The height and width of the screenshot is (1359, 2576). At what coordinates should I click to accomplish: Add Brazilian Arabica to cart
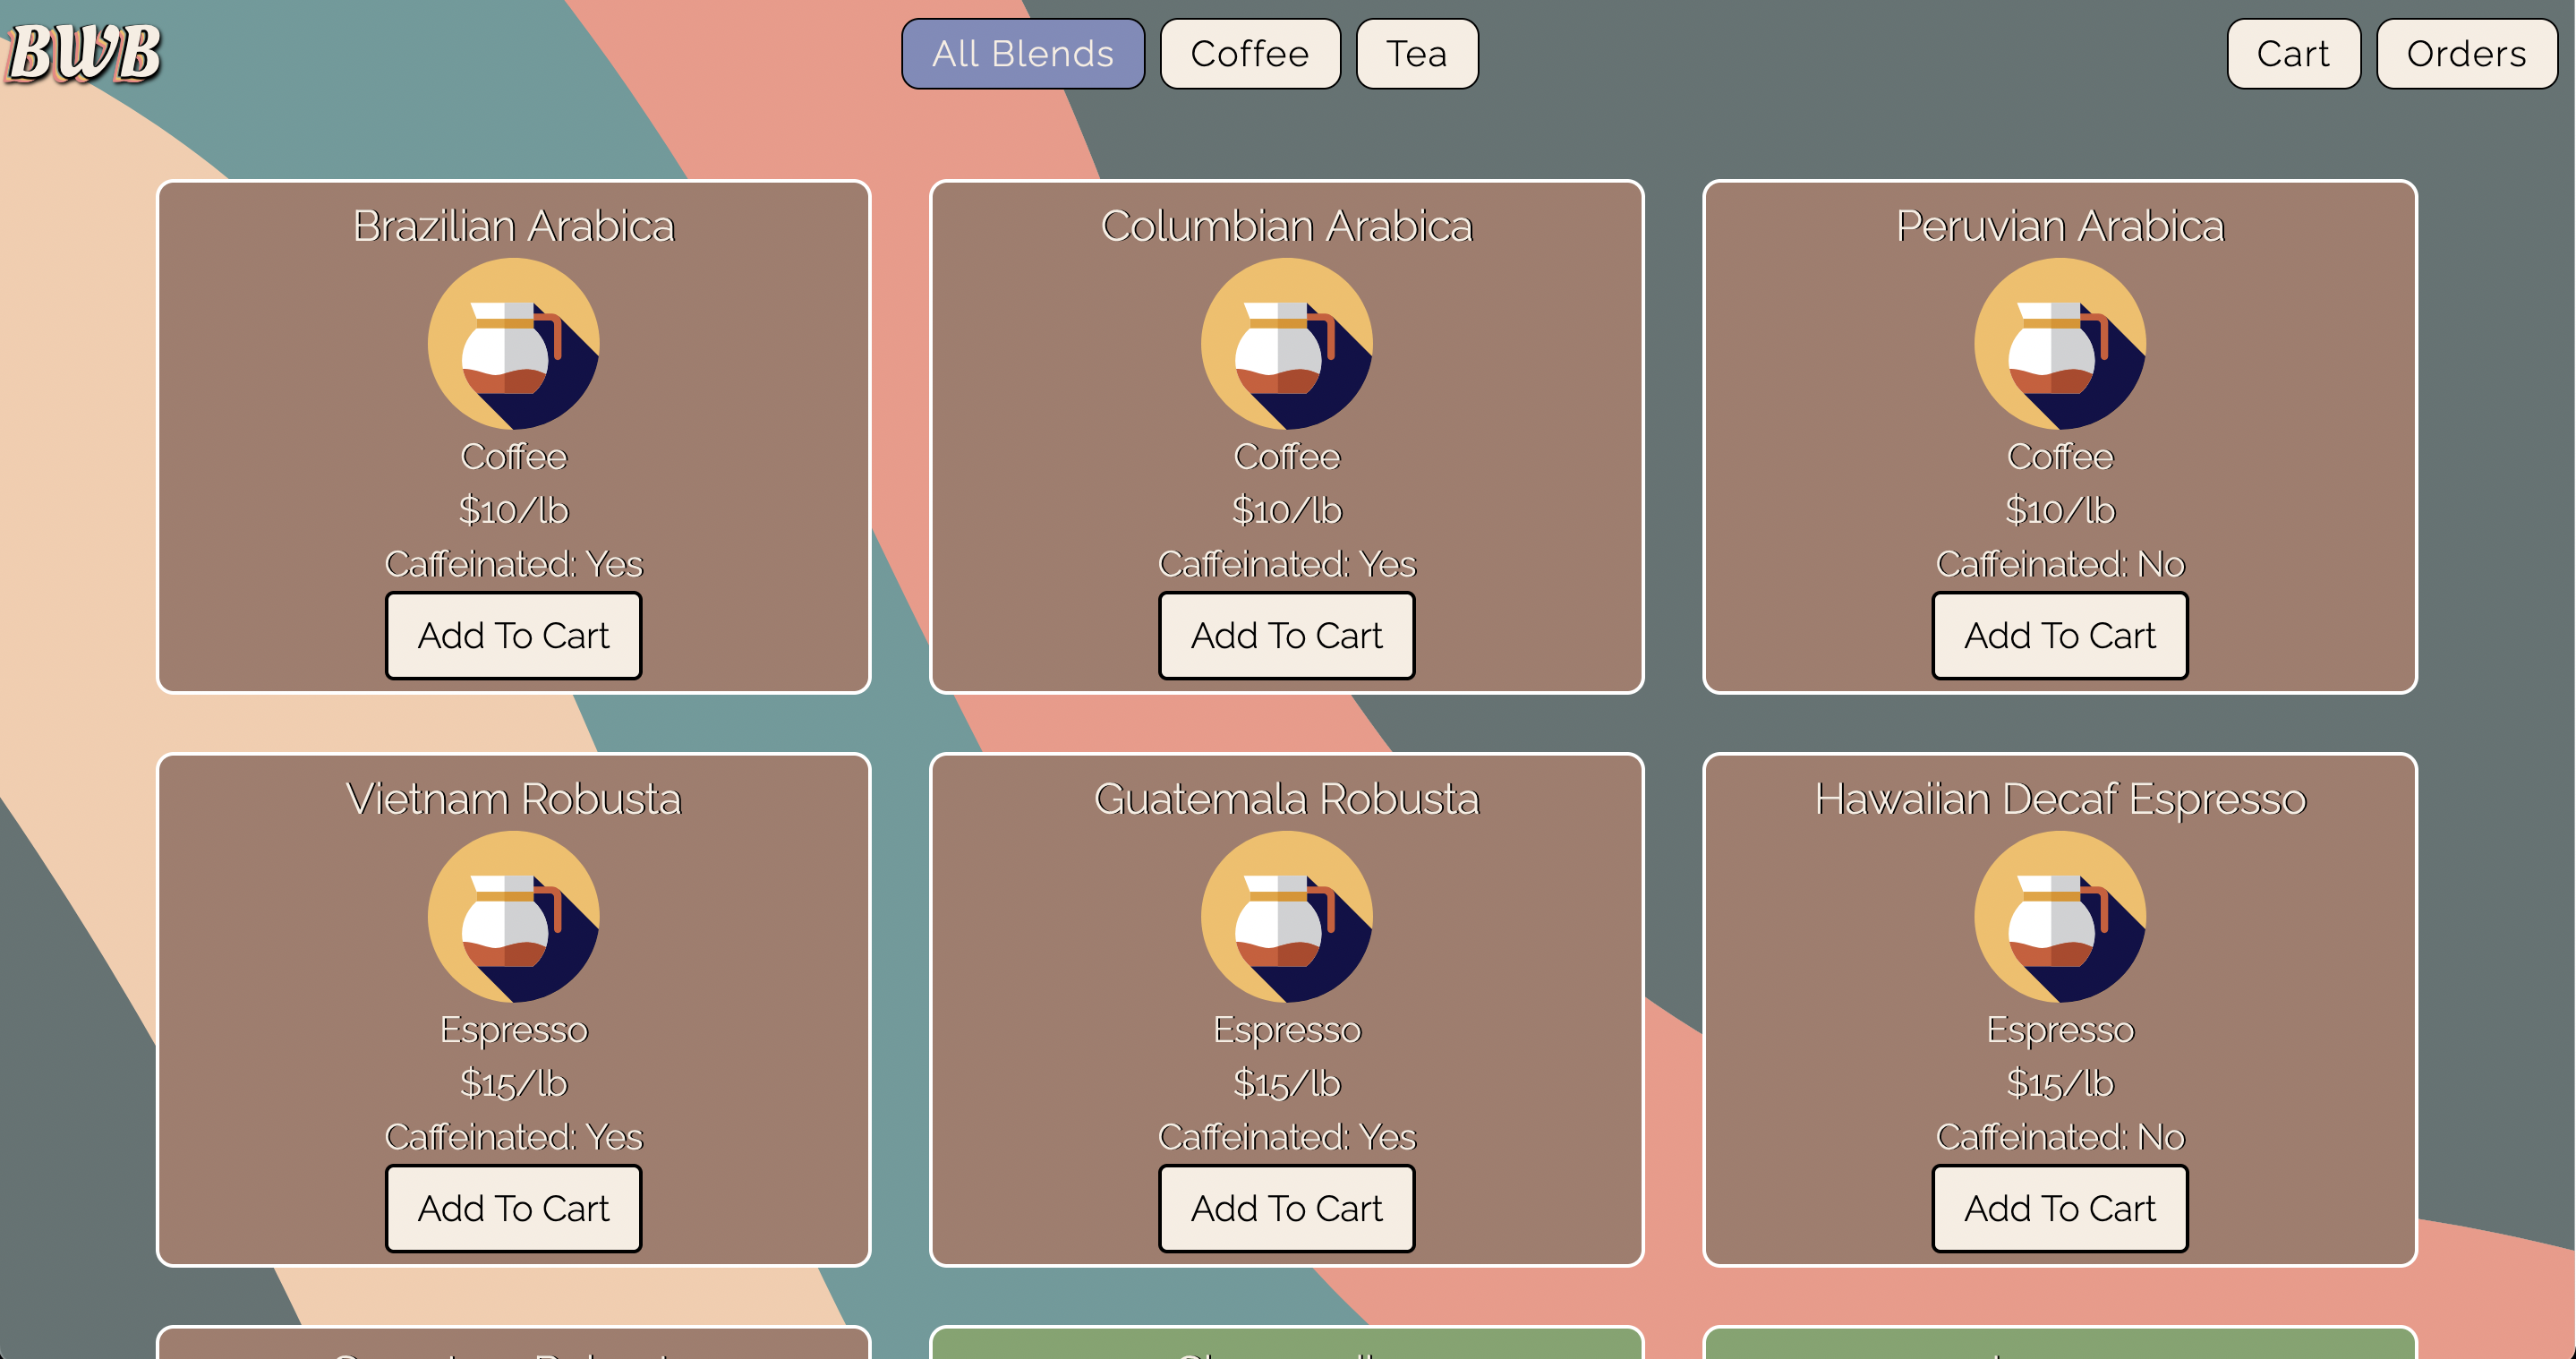click(513, 636)
